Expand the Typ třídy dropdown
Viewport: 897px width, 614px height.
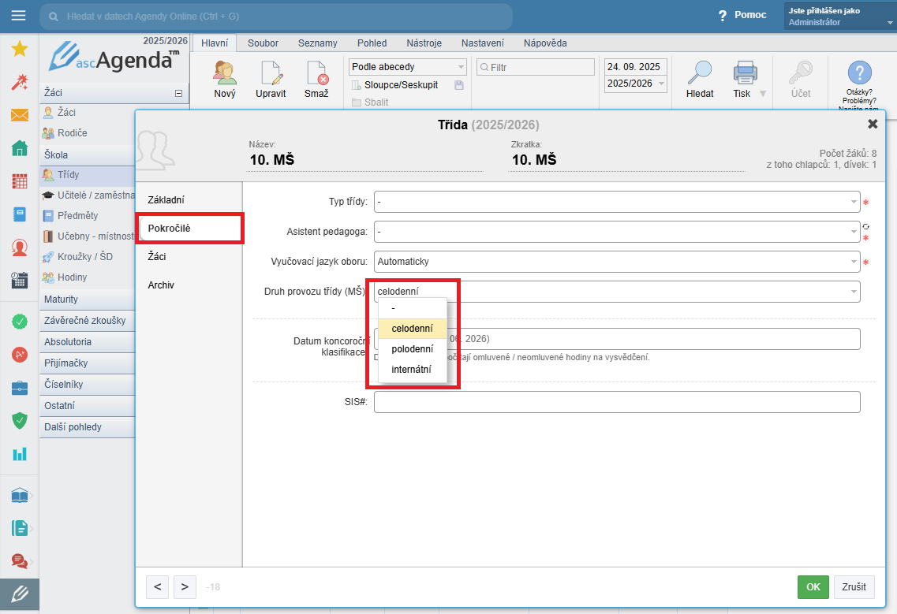[x=854, y=203]
